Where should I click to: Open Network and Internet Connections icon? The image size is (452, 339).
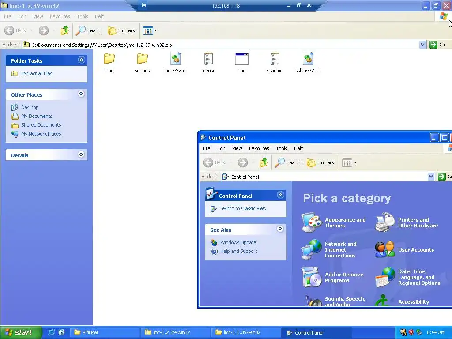pos(312,250)
